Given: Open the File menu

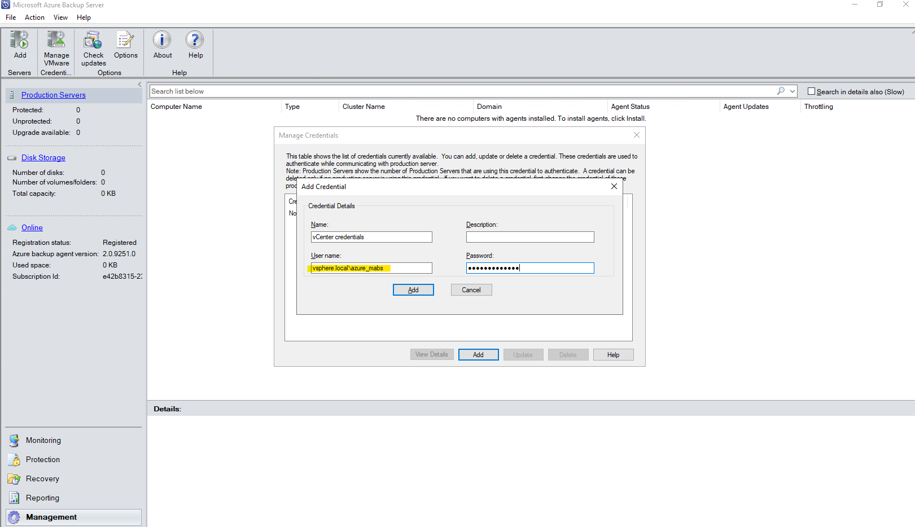Looking at the screenshot, I should [x=11, y=17].
